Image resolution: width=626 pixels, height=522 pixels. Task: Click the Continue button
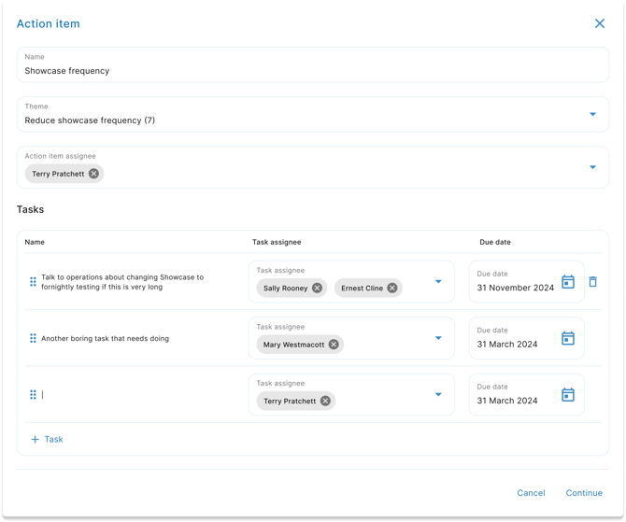click(x=584, y=493)
